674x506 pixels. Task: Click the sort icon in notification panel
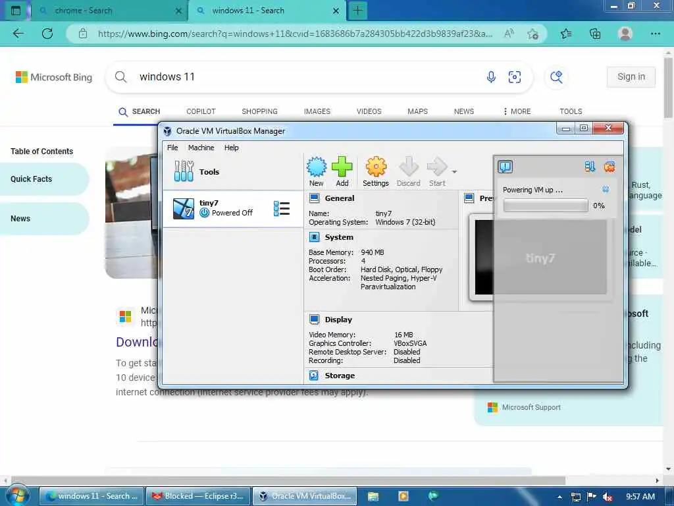590,167
